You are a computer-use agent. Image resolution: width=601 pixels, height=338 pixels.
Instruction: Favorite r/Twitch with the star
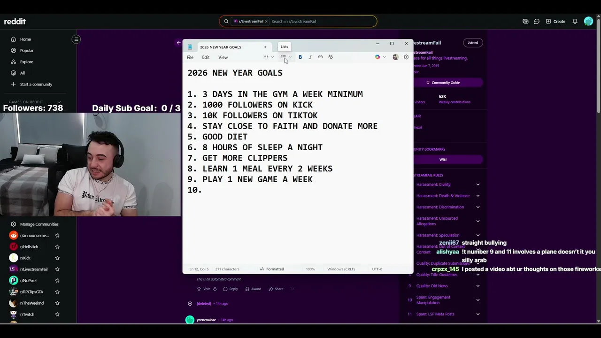pos(57,315)
